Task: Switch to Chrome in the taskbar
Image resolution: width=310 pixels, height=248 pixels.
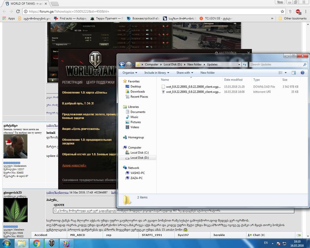Action: [x=37, y=243]
